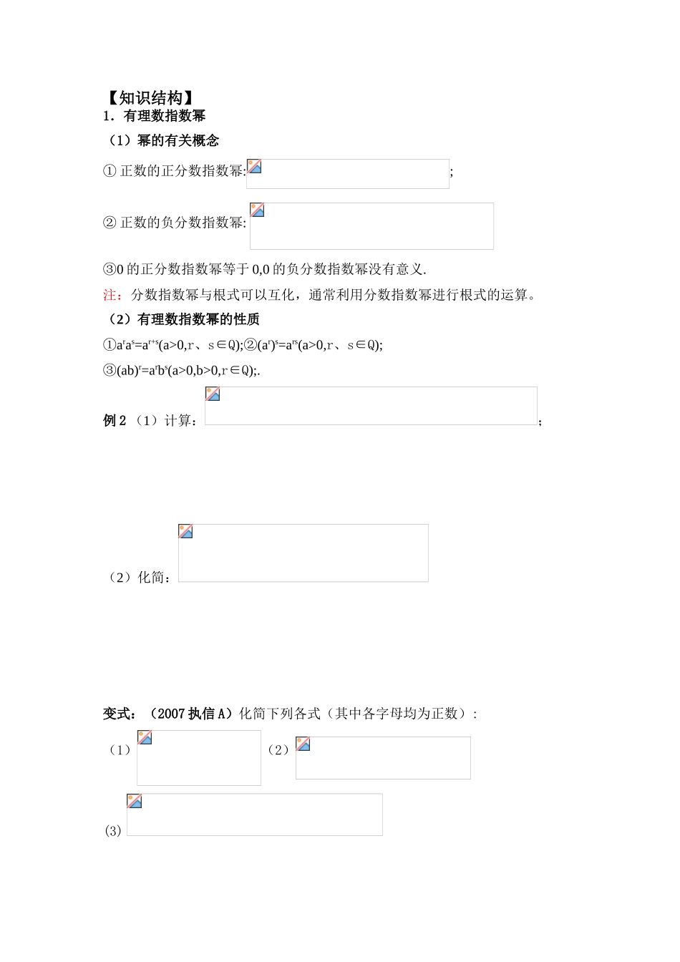Click the bold 变式： label
Screen dimensions: 680x962
pyautogui.click(x=120, y=714)
